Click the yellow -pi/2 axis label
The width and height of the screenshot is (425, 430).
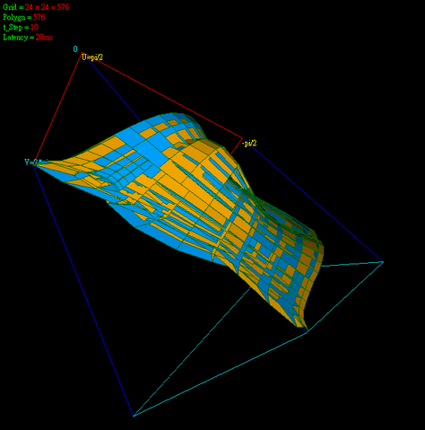pos(249,144)
